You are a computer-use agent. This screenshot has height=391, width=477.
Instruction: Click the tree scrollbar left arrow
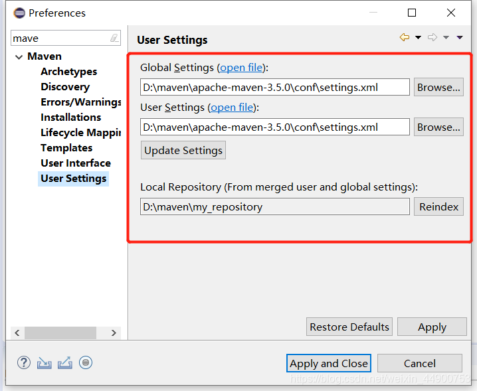pos(17,333)
